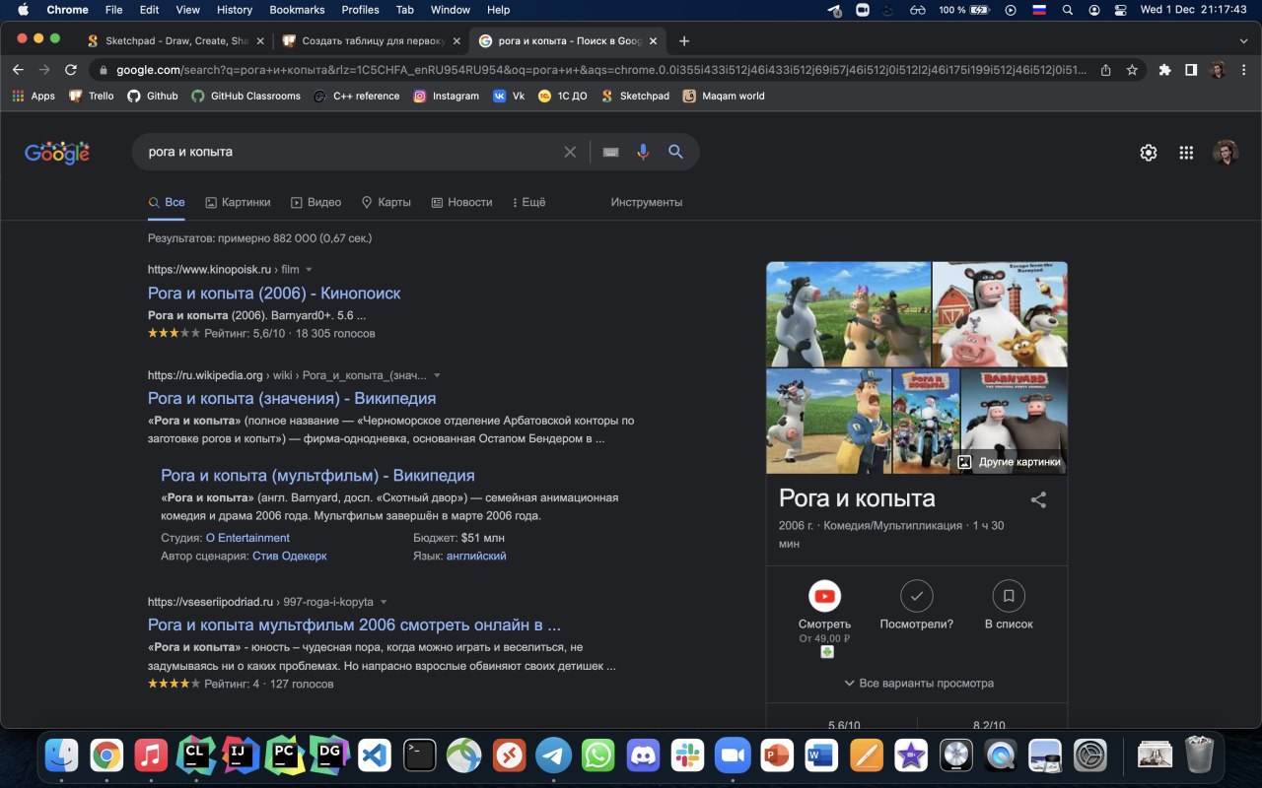Viewport: 1262px width, 788px height.
Task: Open Chrome tab search chevron
Action: tap(1243, 41)
